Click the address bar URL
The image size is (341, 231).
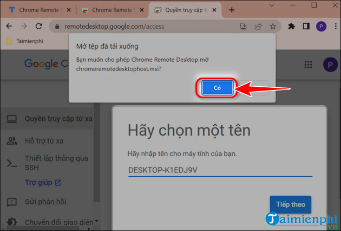point(114,27)
